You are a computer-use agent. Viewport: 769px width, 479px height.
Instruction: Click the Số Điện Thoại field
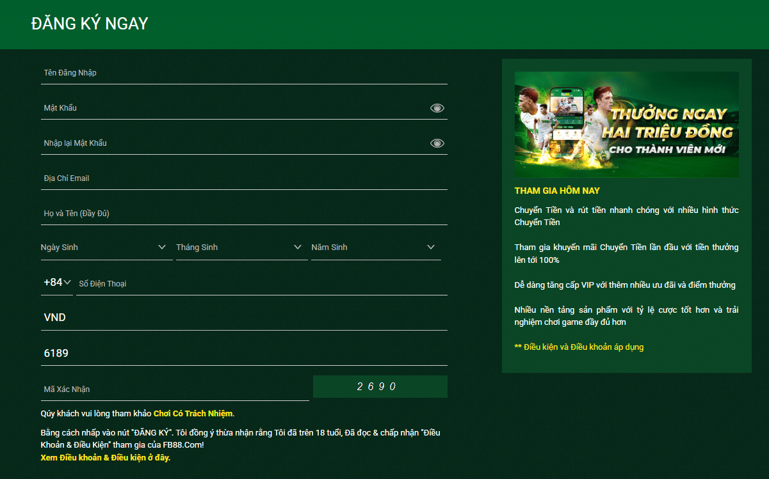[x=262, y=283]
